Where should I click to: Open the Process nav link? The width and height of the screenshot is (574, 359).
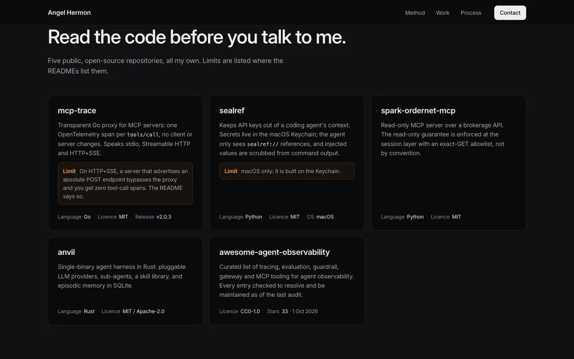point(471,13)
